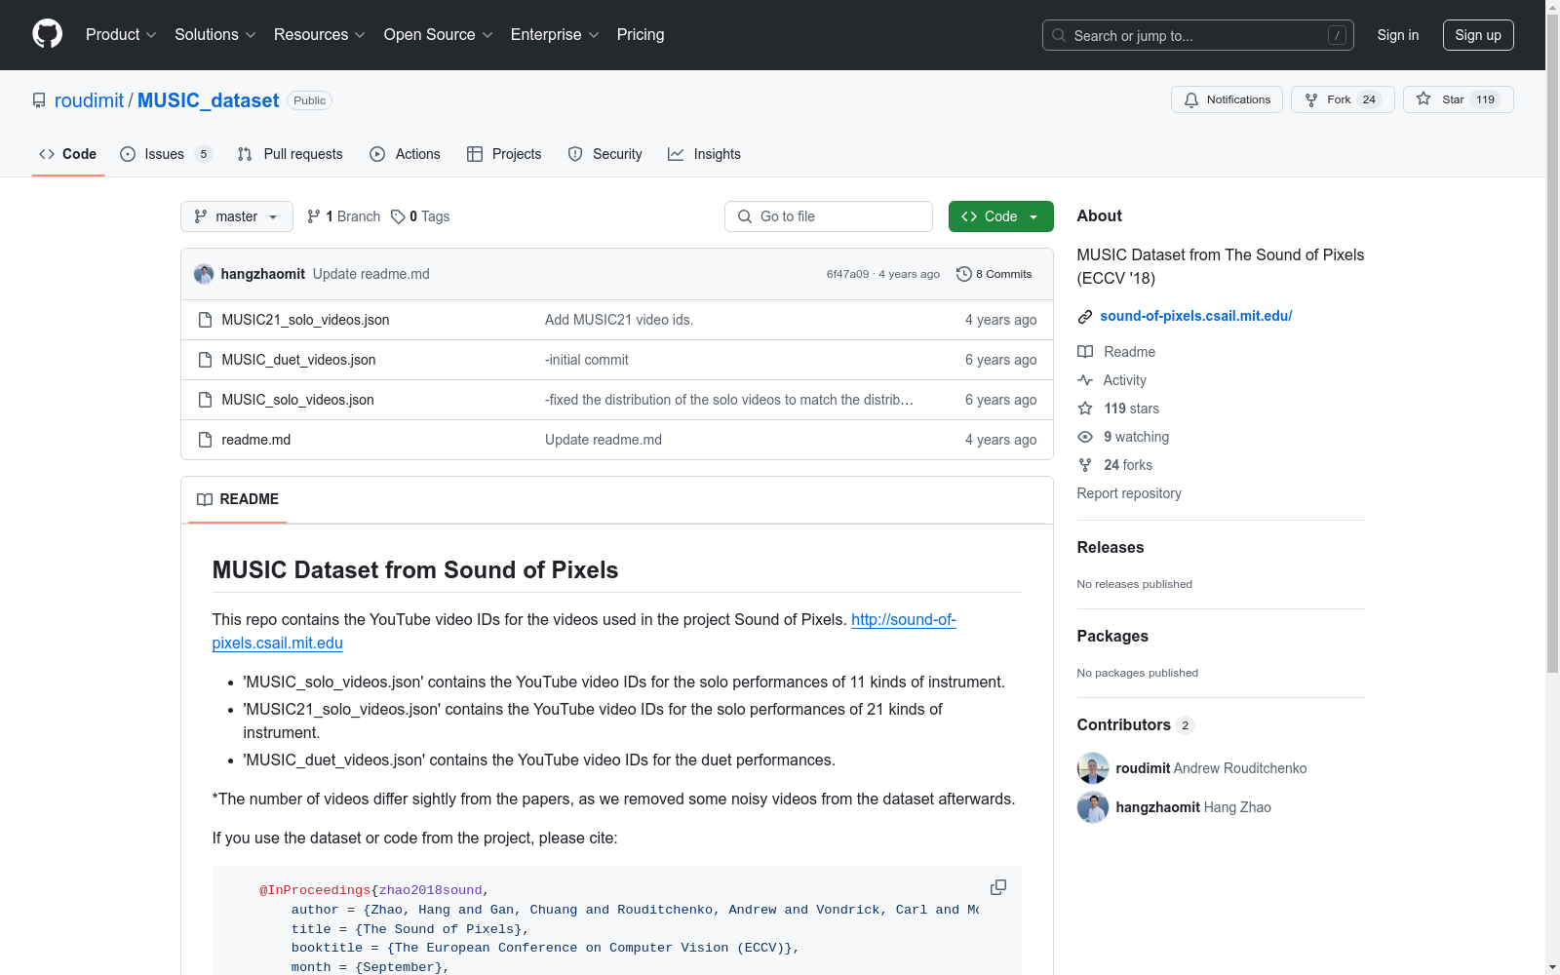Open the Pricing page
The height and width of the screenshot is (975, 1560).
(x=641, y=35)
